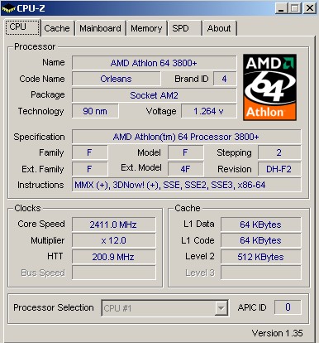Click the APIC ID value box

pos(288,307)
